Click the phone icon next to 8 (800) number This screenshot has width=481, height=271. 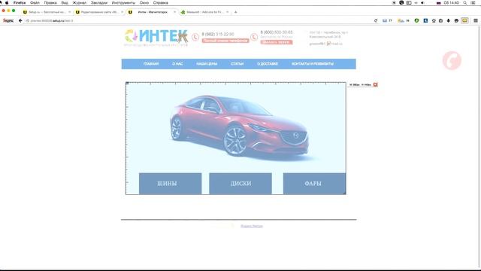(x=254, y=37)
